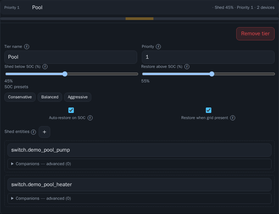Open Restore when grid present info icon
279x214 pixels.
232,118
